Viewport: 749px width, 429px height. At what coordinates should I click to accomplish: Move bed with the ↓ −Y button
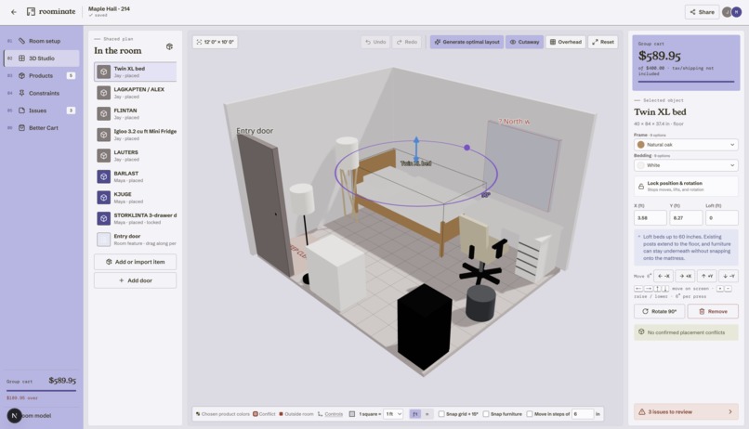pyautogui.click(x=729, y=276)
